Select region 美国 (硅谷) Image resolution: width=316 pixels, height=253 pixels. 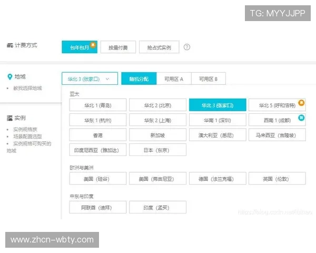97,179
